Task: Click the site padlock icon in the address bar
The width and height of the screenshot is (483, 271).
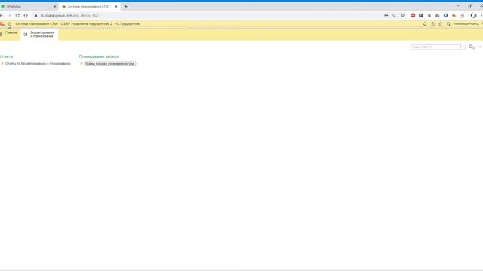Action: [x=35, y=15]
